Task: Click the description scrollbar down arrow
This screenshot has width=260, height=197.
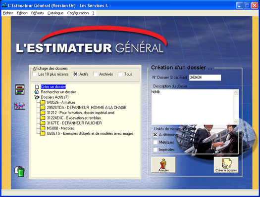Action: tap(236, 122)
